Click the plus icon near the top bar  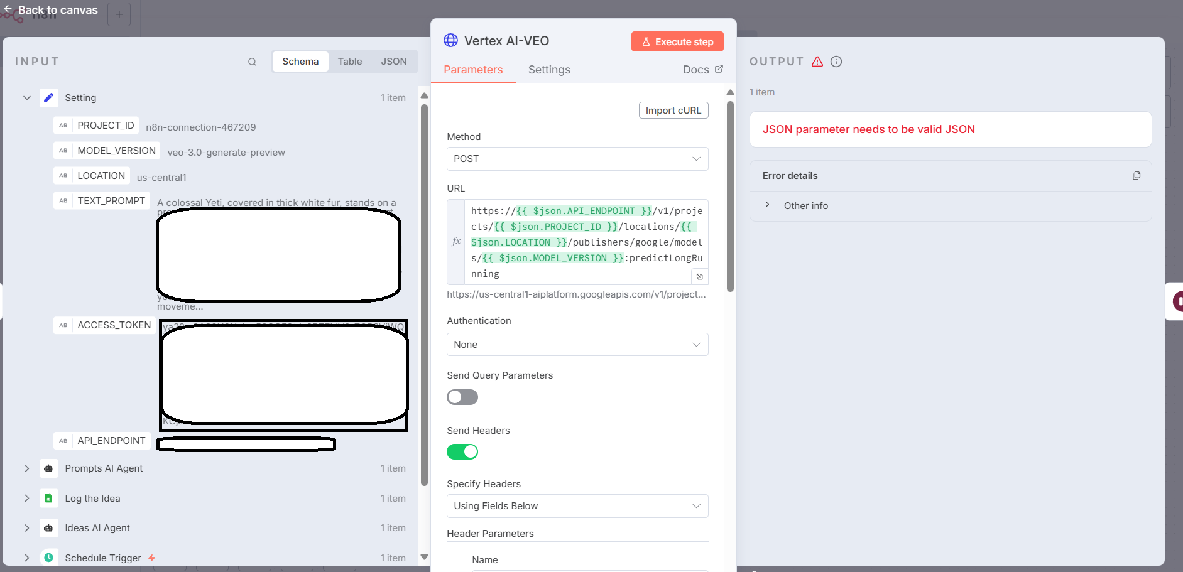[x=119, y=14]
